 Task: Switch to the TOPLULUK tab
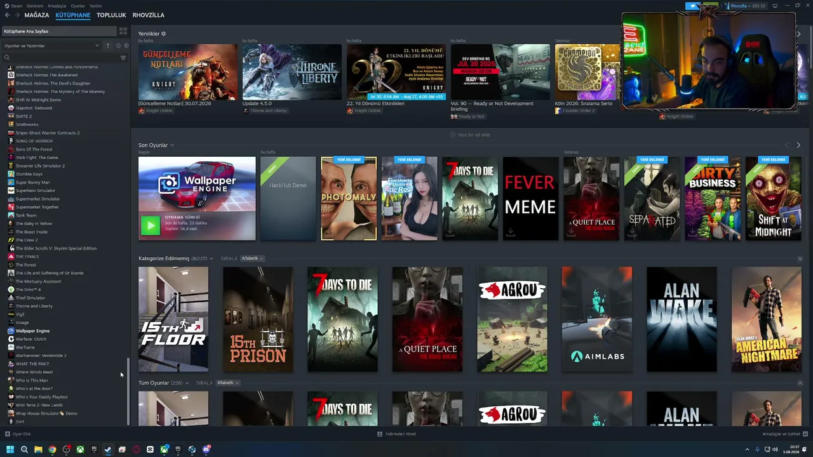(x=111, y=15)
